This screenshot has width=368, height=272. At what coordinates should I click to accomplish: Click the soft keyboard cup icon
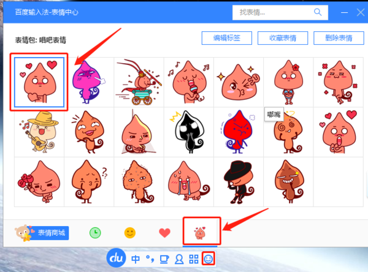click(x=164, y=259)
